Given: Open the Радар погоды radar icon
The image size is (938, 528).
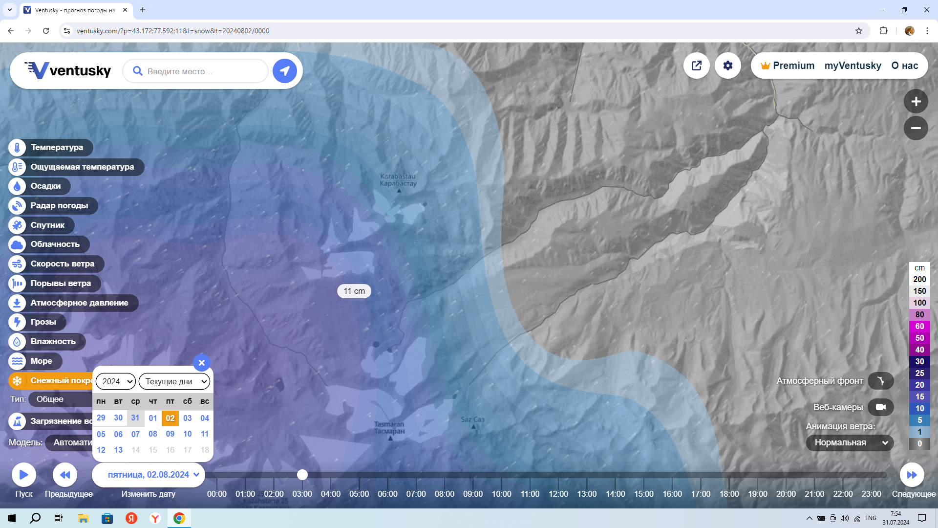Looking at the screenshot, I should pyautogui.click(x=17, y=206).
